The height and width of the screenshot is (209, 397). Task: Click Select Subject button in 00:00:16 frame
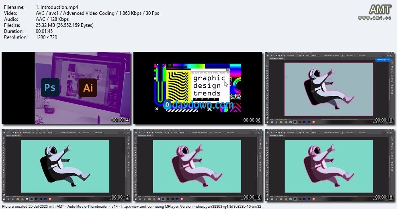pos(218,133)
